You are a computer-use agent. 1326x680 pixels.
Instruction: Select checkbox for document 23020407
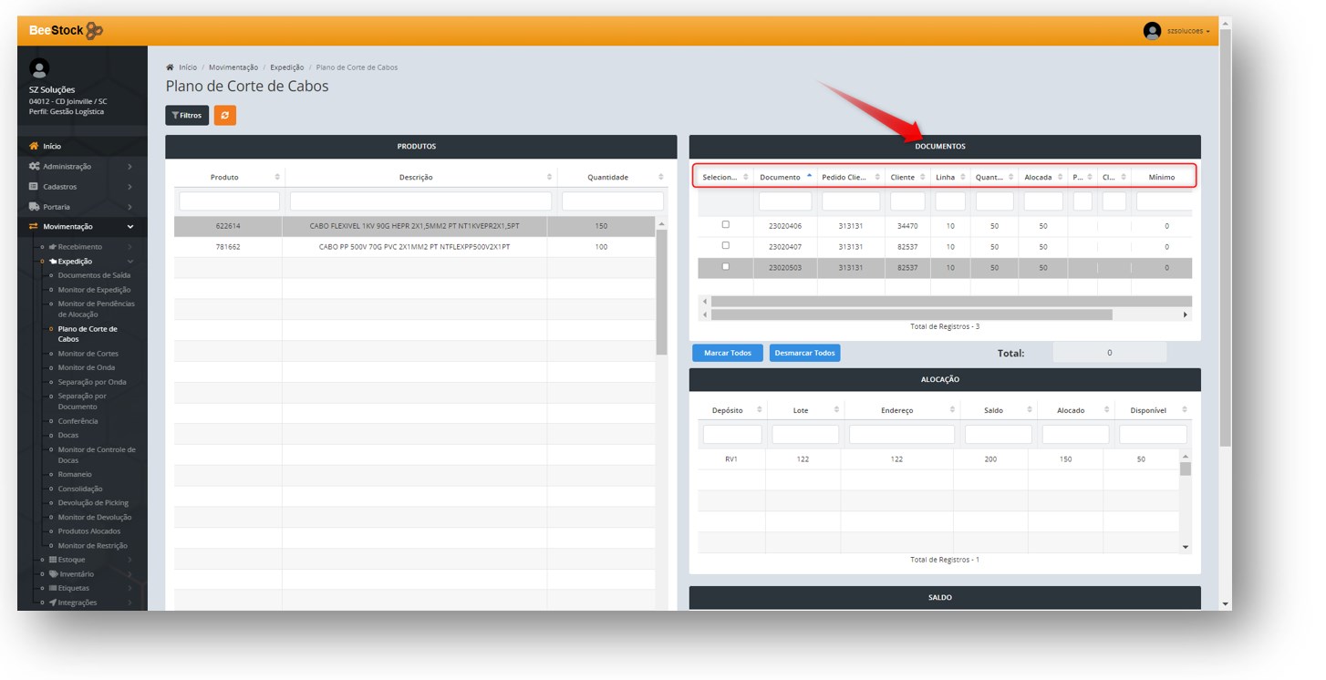[x=726, y=246]
